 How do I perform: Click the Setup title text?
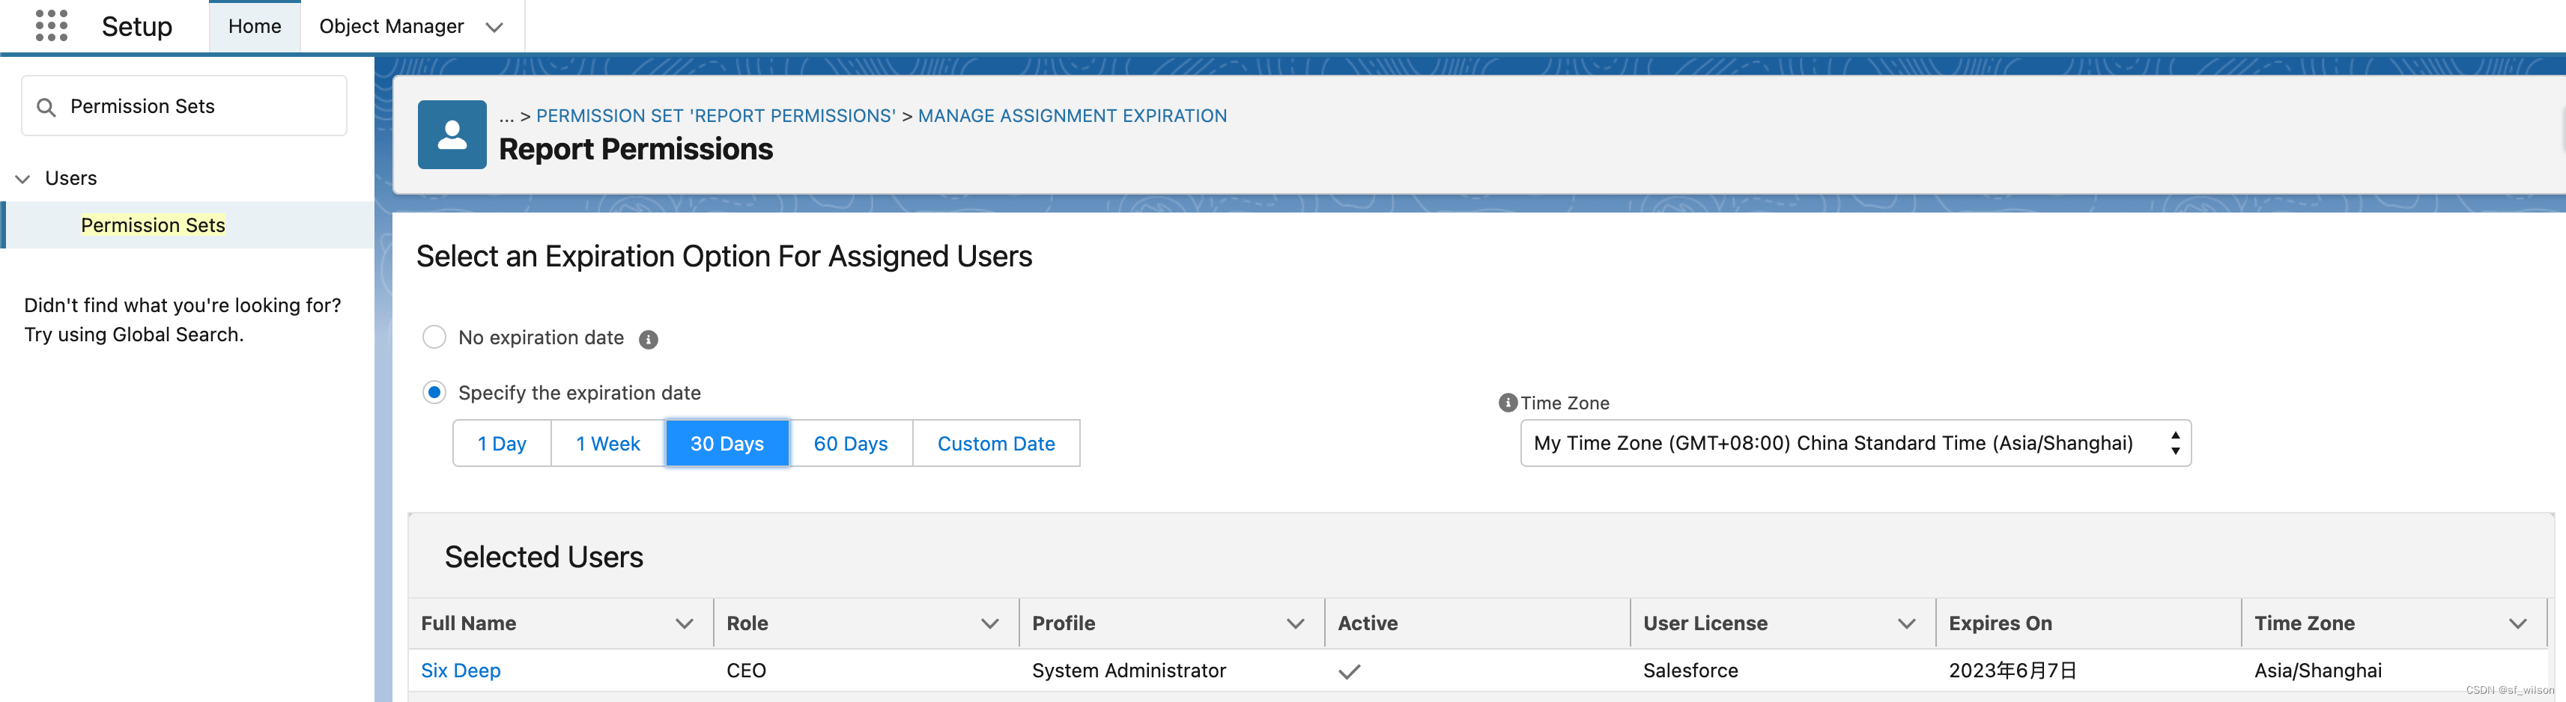tap(136, 26)
